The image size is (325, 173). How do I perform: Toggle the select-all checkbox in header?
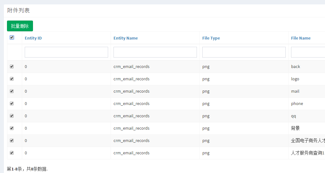(x=12, y=38)
